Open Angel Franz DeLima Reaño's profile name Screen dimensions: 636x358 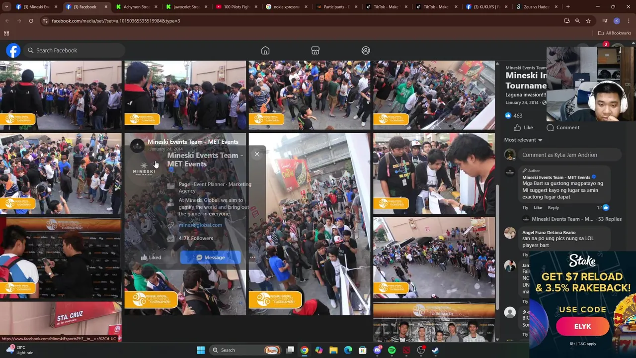tap(549, 232)
